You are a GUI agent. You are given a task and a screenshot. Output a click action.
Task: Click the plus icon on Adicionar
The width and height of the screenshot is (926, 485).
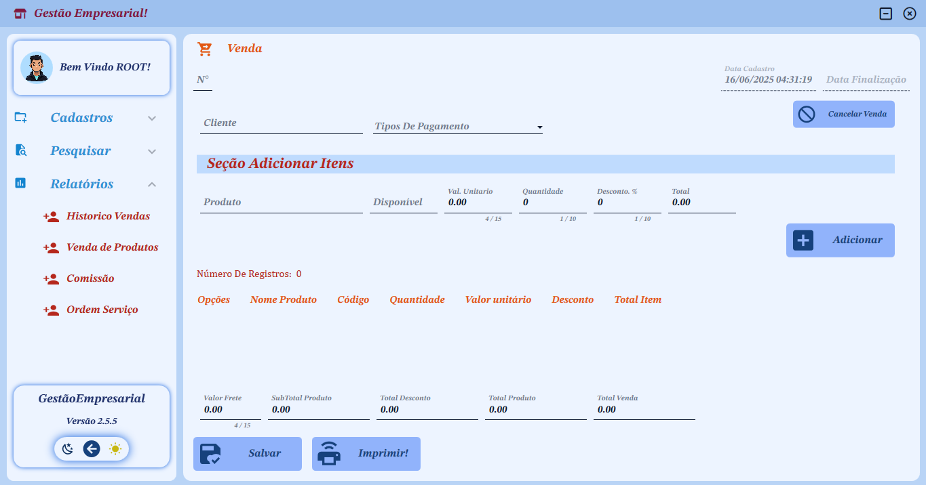803,240
